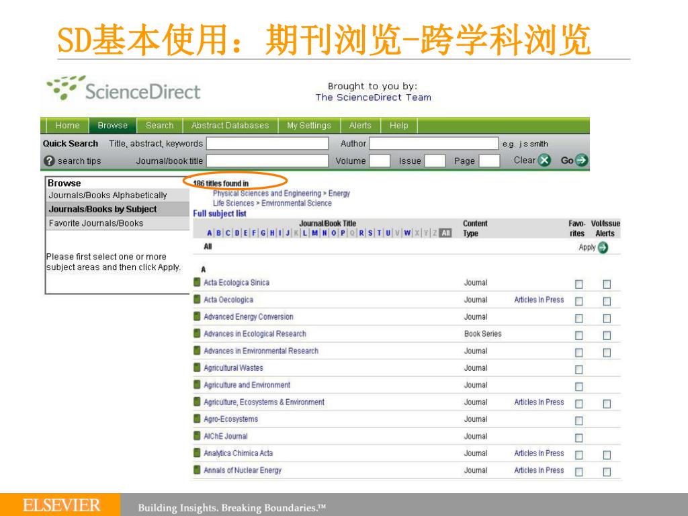Open the Abstract Databases tab
Screen dimensions: 688x516
230,126
